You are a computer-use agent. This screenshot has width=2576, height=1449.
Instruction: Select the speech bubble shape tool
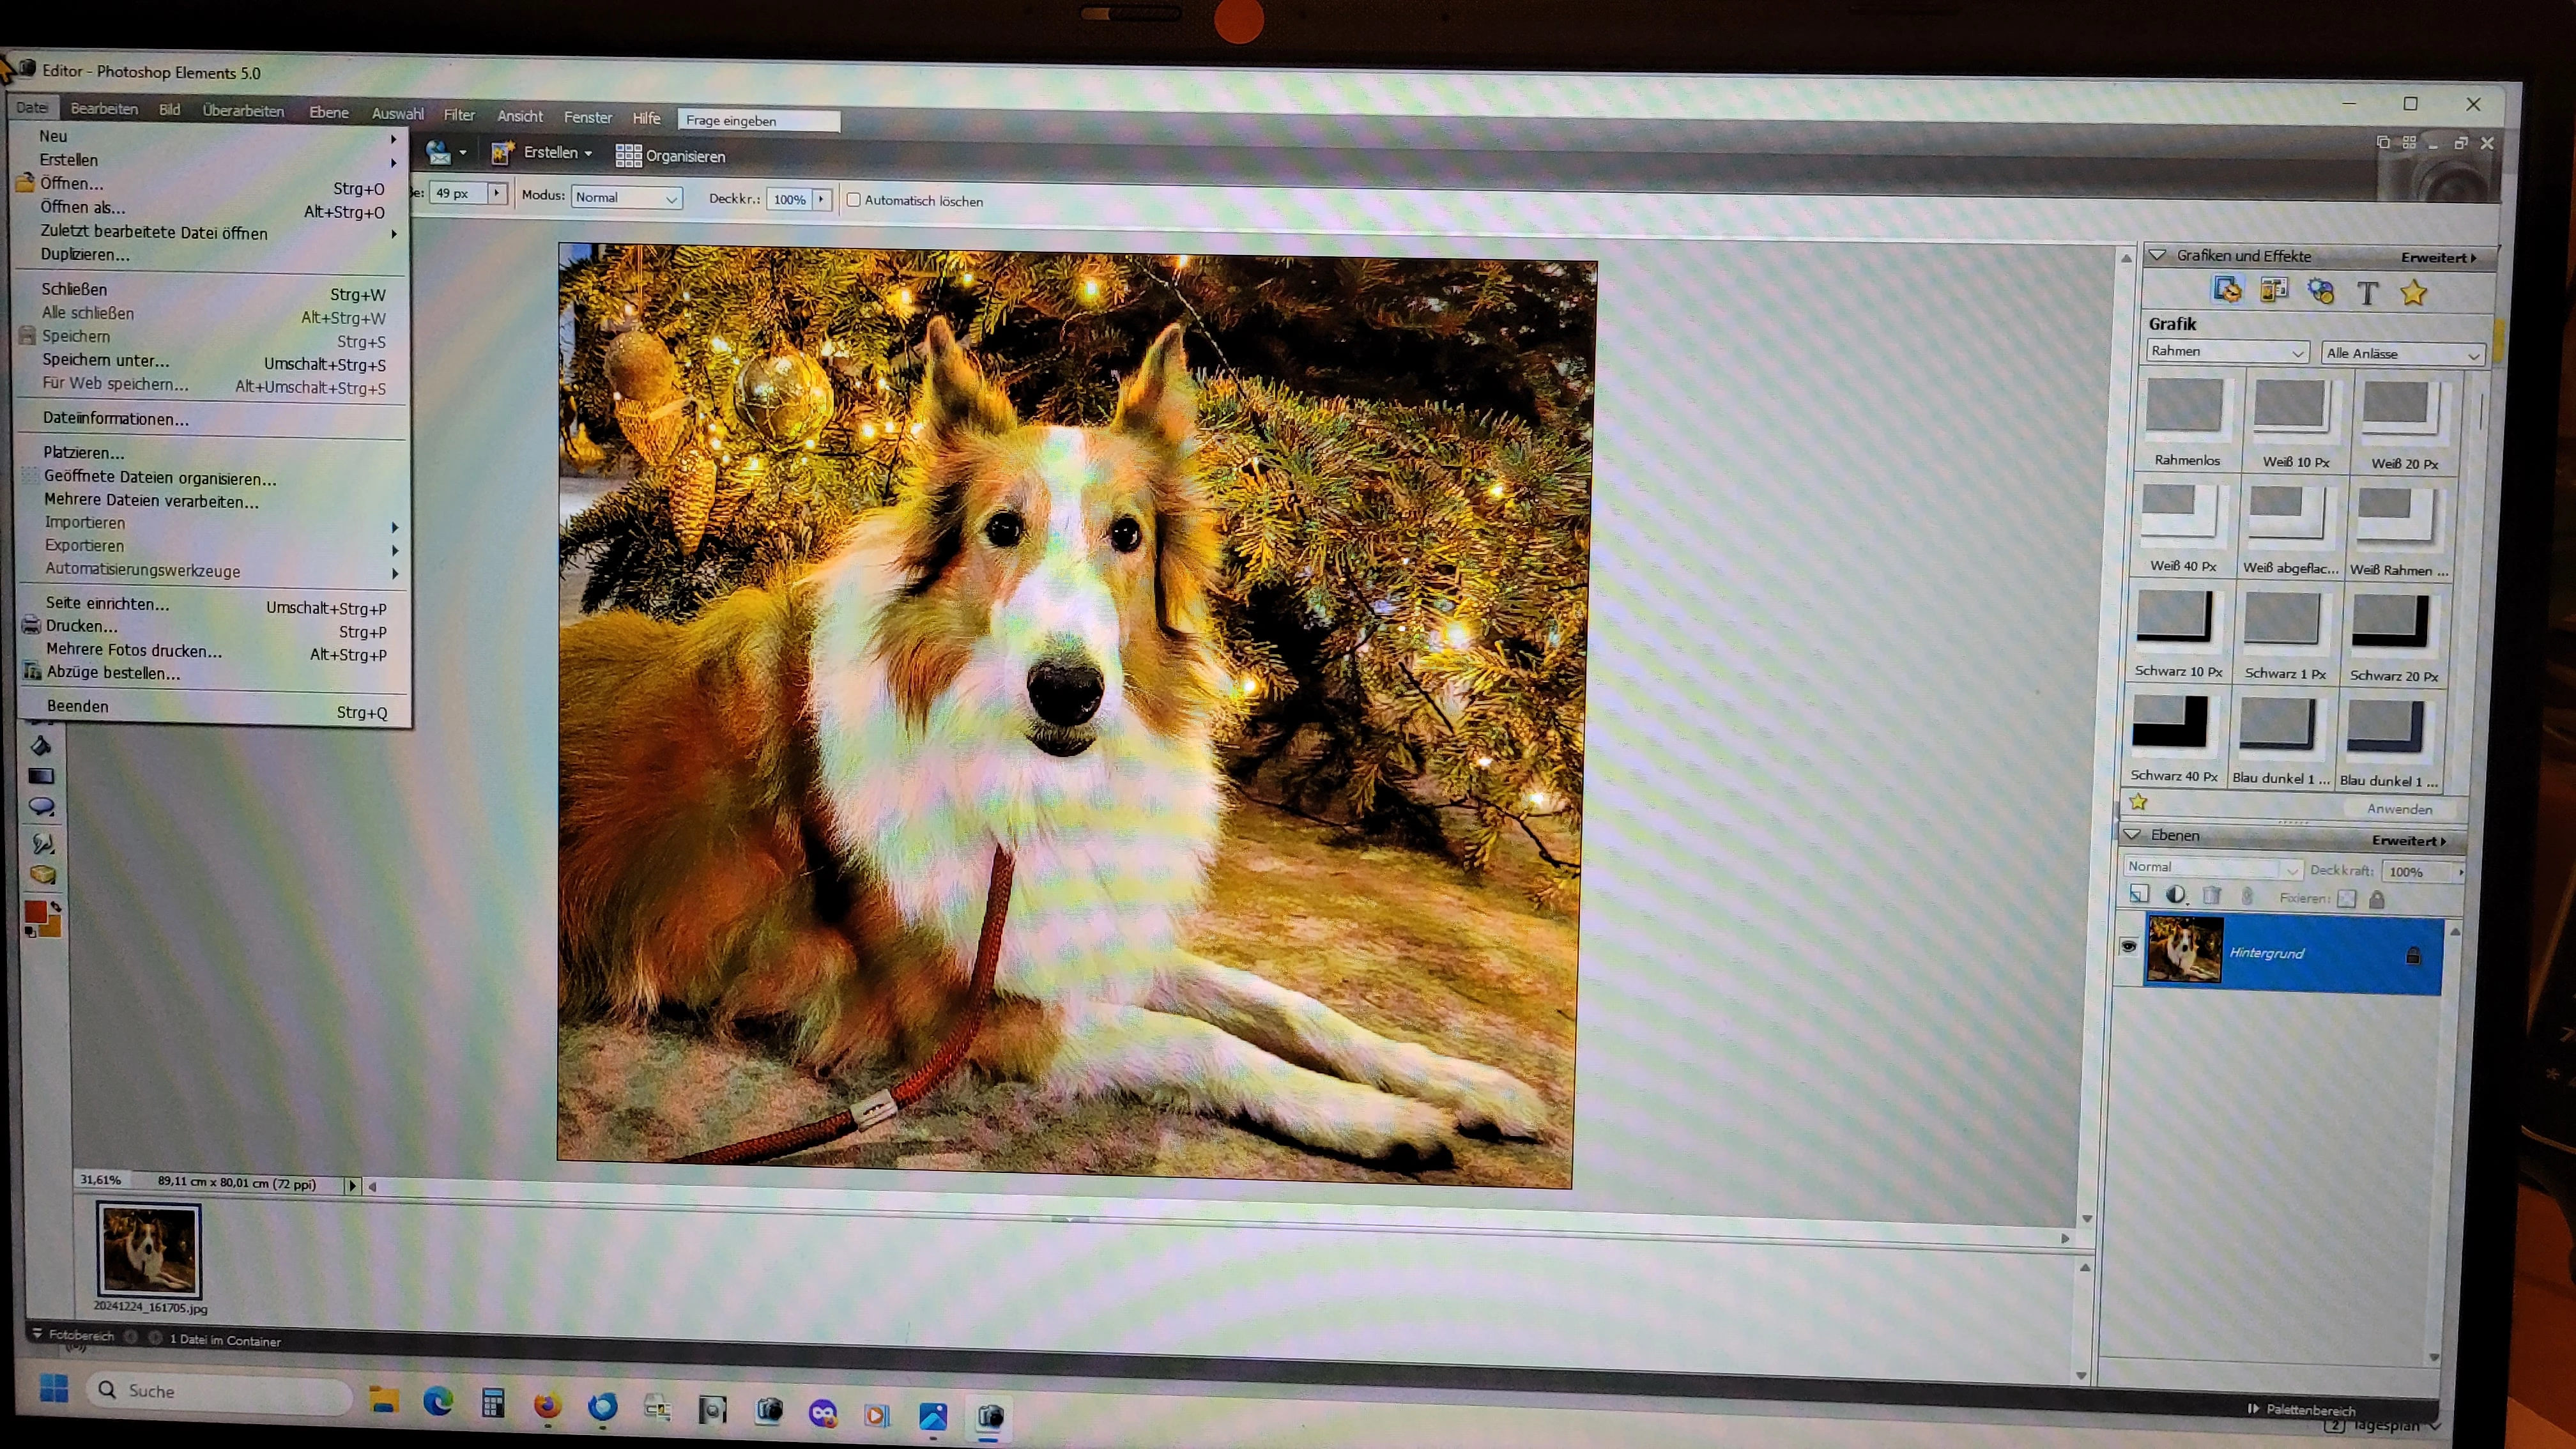[41, 806]
